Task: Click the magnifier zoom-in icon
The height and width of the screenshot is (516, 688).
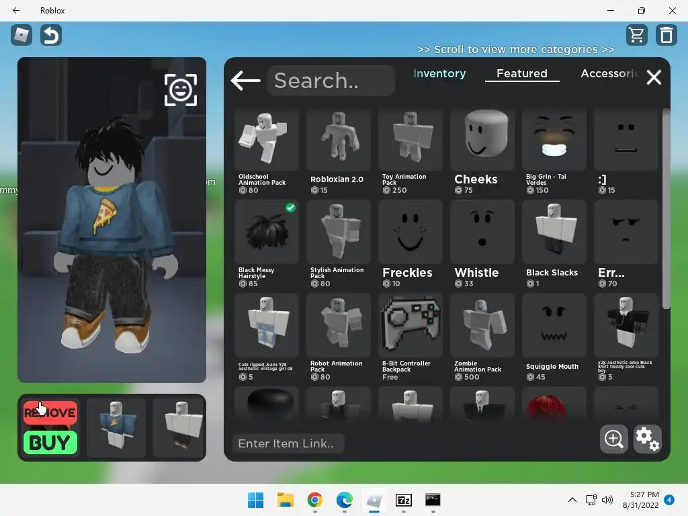Action: pos(613,439)
